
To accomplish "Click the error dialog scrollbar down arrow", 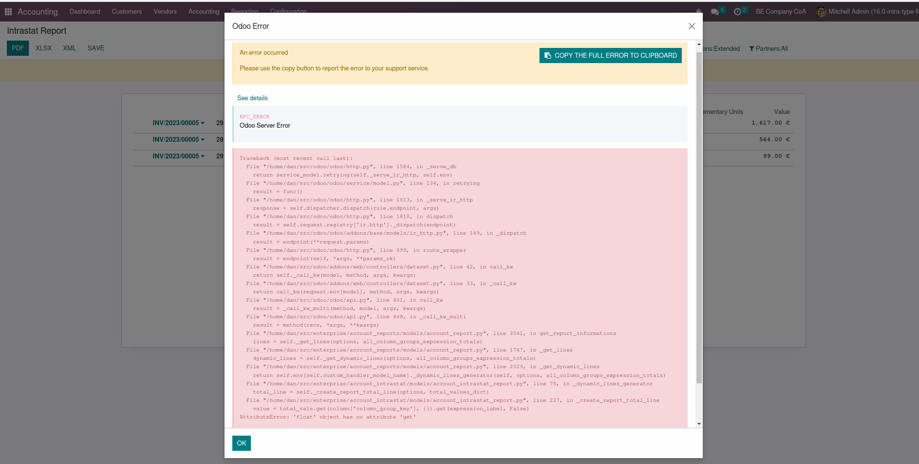I will [699, 424].
